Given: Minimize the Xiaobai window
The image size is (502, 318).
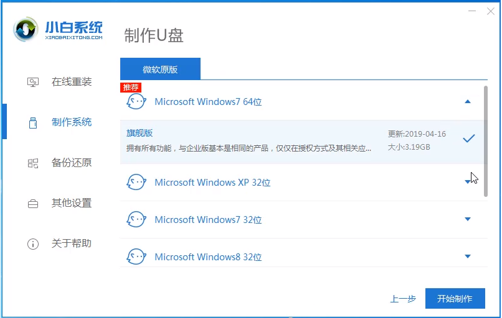Looking at the screenshot, I should click(472, 11).
